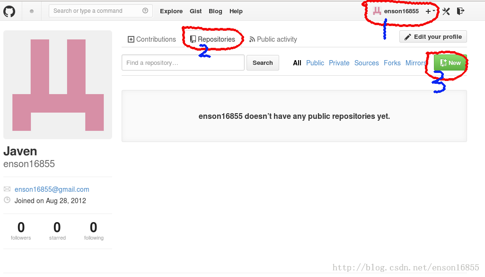The width and height of the screenshot is (485, 277).
Task: Create a repository with the green New button
Action: [450, 63]
